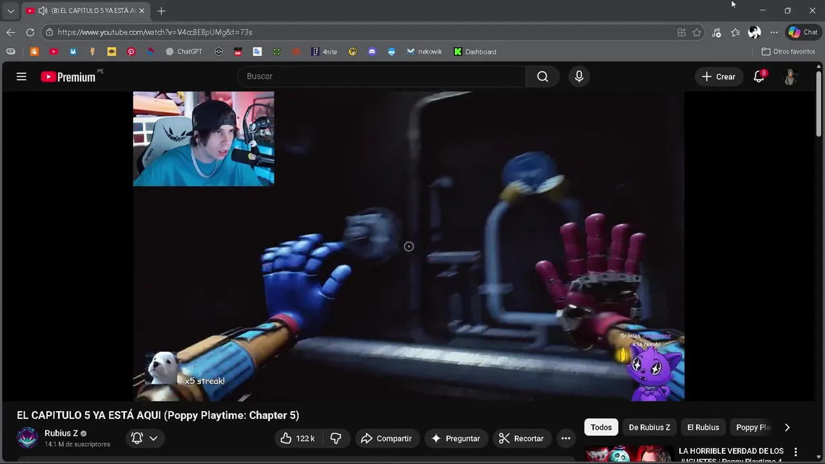Open the Edge profile avatar
Viewport: 825px width, 464px height.
[754, 32]
